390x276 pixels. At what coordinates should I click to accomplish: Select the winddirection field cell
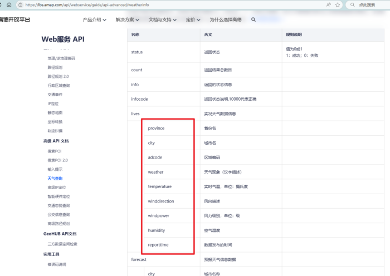click(x=172, y=201)
